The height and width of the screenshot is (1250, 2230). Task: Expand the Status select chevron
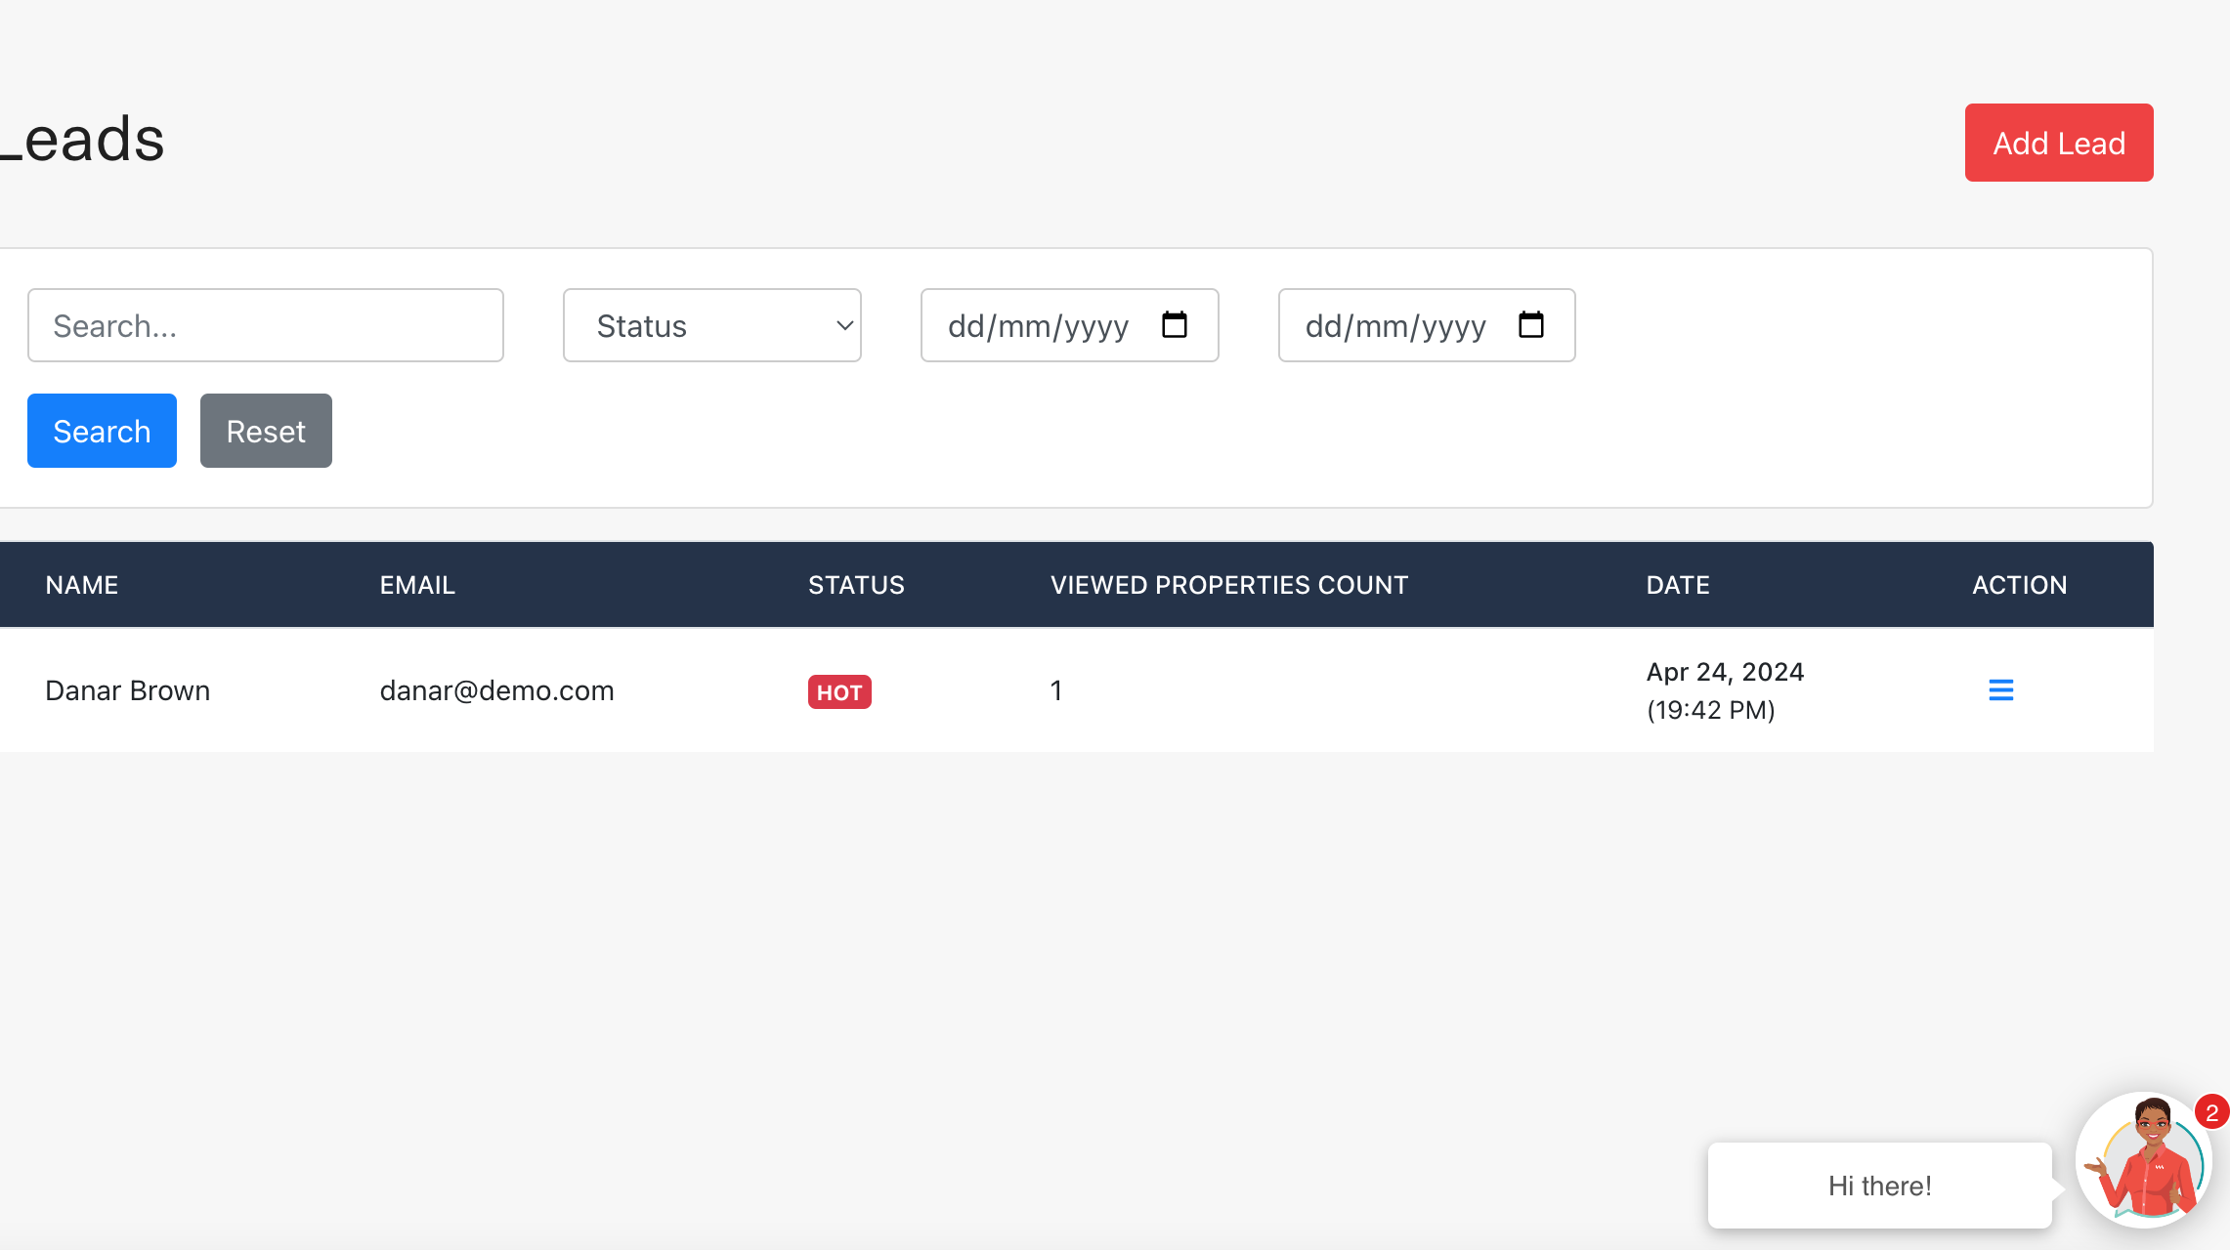(842, 325)
